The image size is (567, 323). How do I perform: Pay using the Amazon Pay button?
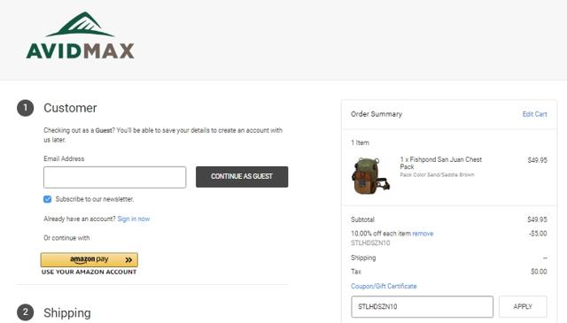click(89, 259)
